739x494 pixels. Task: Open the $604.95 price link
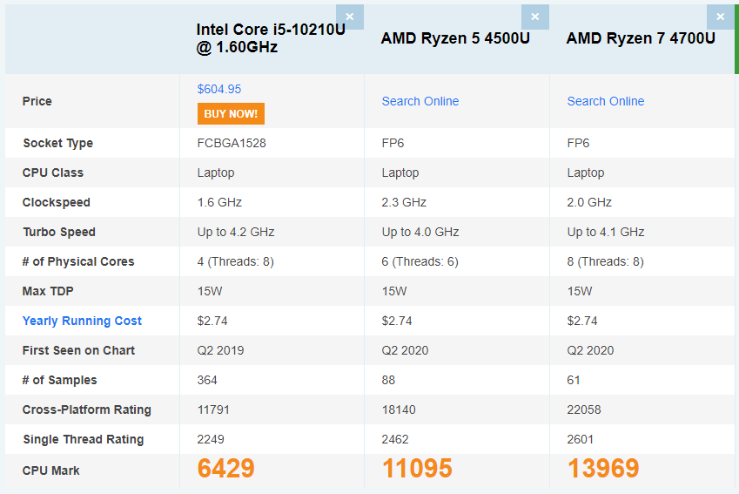click(219, 89)
